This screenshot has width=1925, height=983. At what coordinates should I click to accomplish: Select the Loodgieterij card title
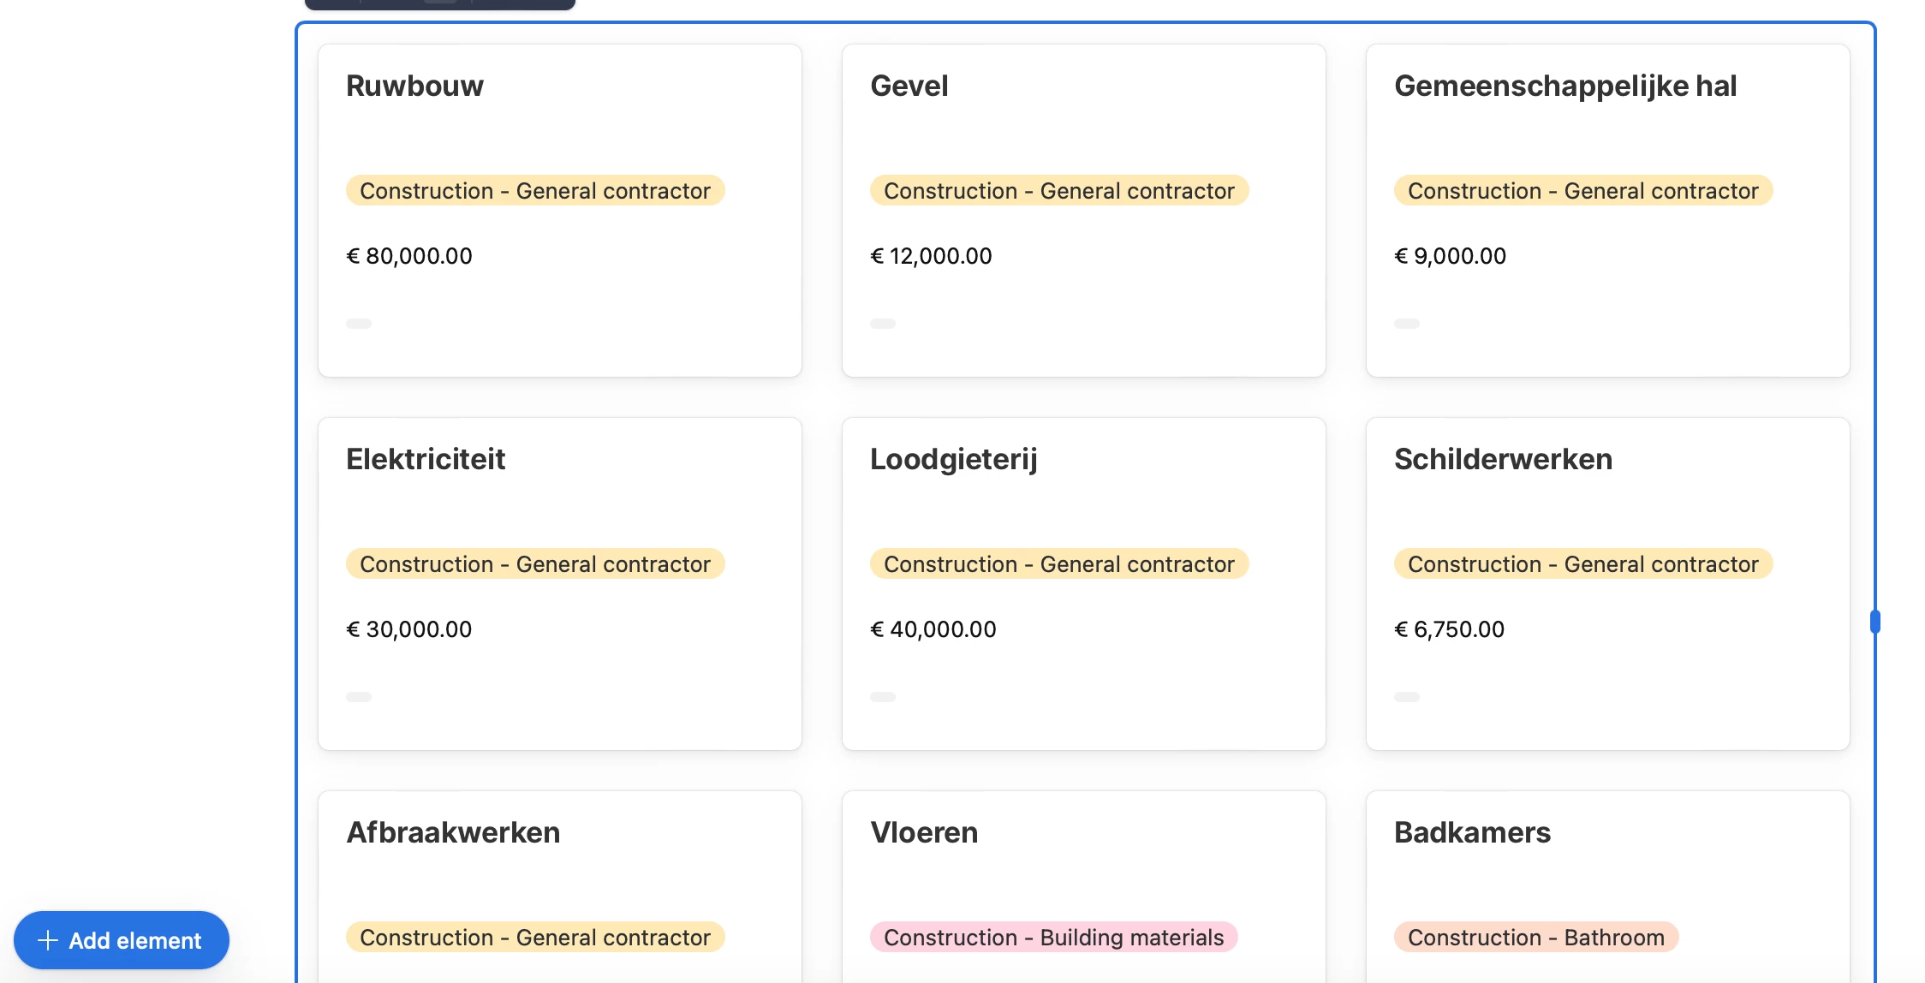(x=953, y=459)
